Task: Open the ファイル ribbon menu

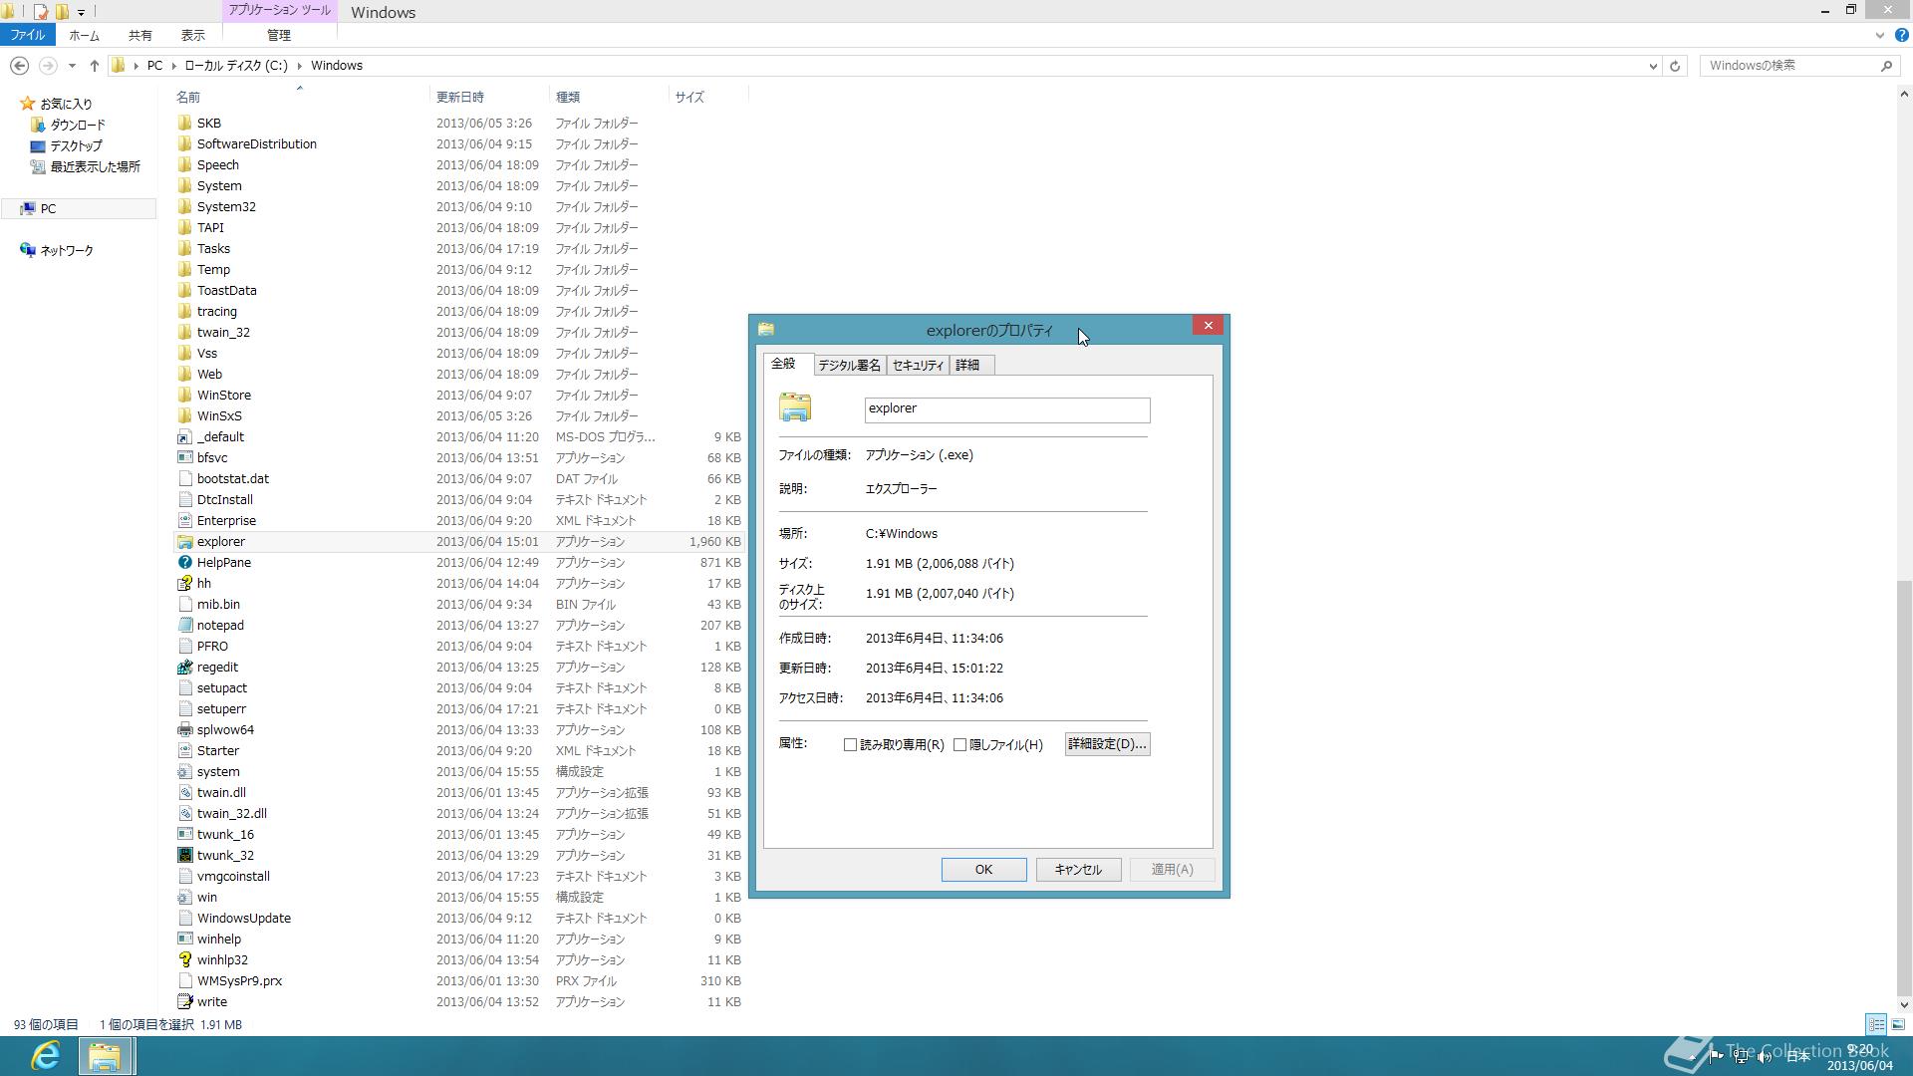Action: pyautogui.click(x=27, y=35)
